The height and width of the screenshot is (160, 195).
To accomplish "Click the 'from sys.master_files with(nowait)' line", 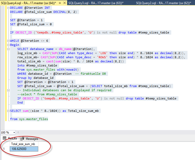I will coord(48,70).
